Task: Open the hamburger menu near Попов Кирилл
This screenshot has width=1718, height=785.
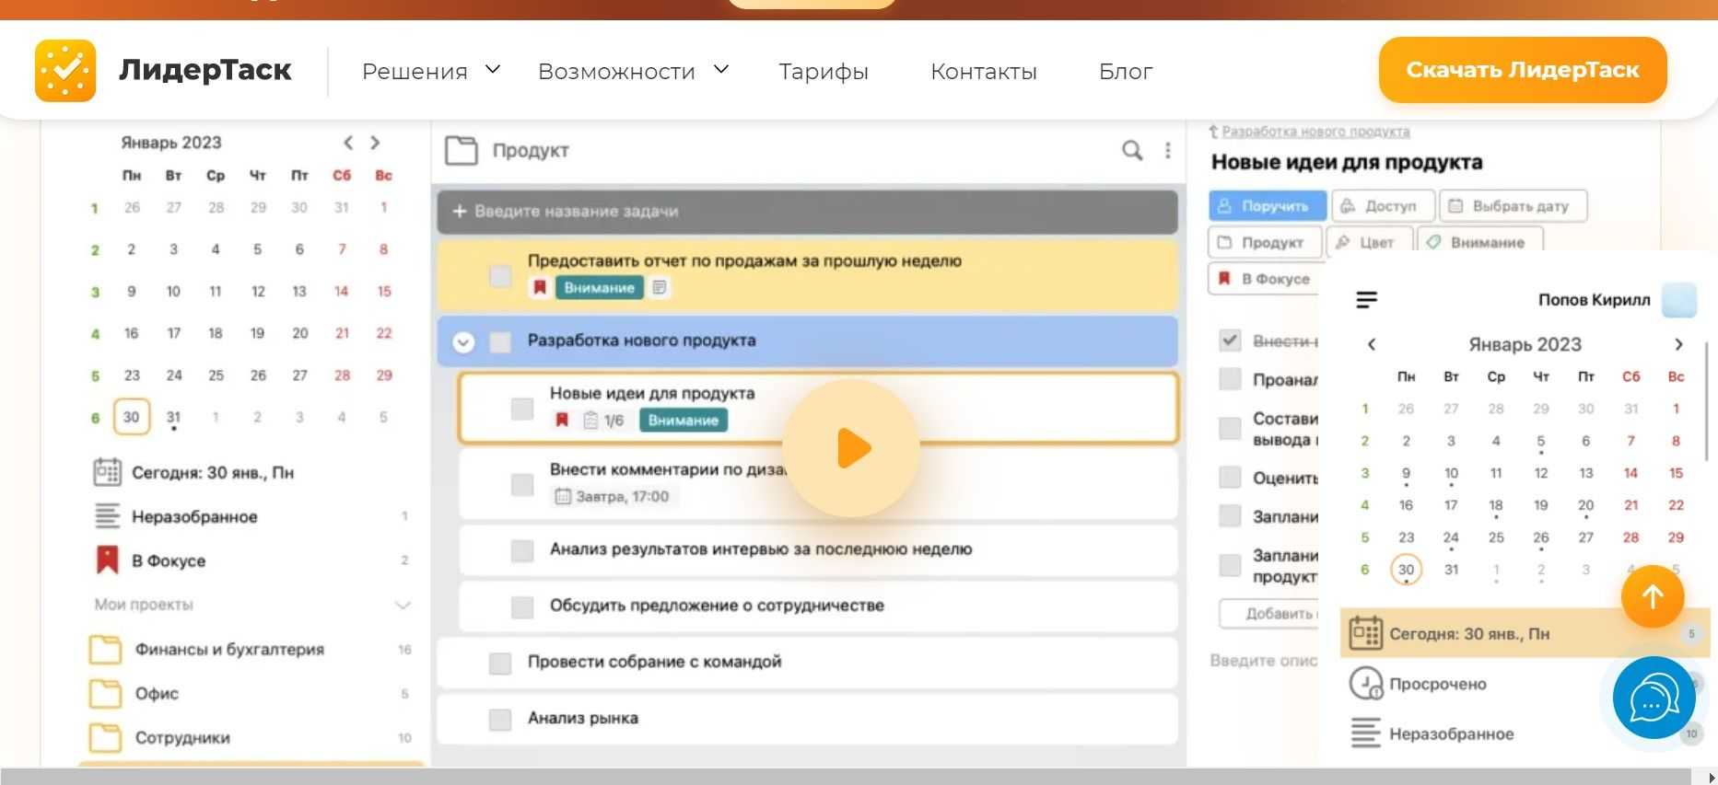Action: tap(1367, 300)
